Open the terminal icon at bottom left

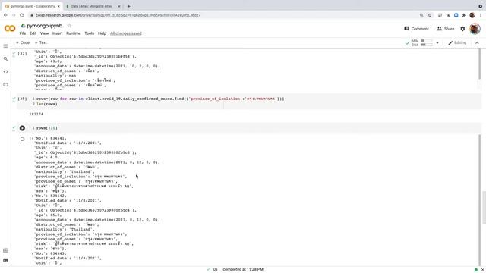[x=5, y=260]
